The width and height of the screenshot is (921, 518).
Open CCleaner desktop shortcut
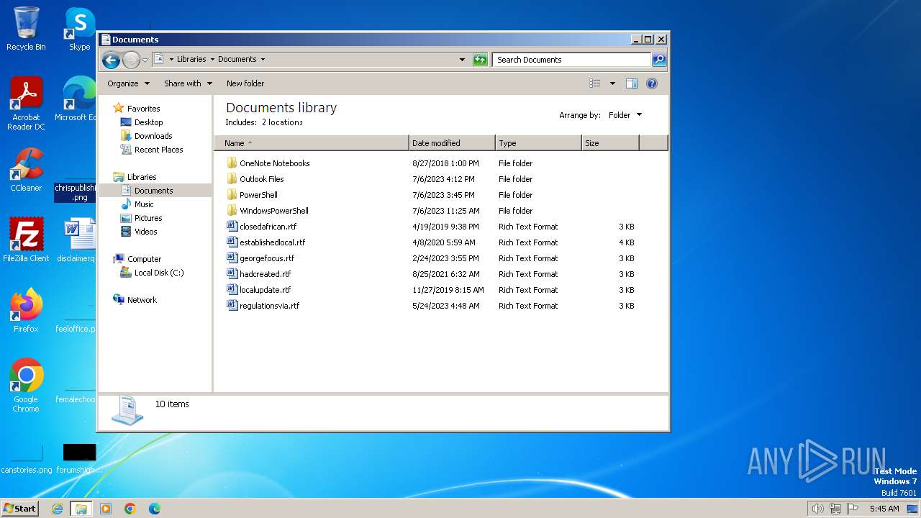pyautogui.click(x=26, y=170)
